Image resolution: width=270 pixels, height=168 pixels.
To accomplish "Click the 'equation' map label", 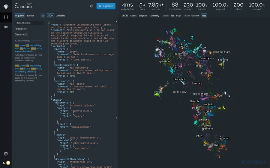I will pyautogui.click(x=224, y=139).
